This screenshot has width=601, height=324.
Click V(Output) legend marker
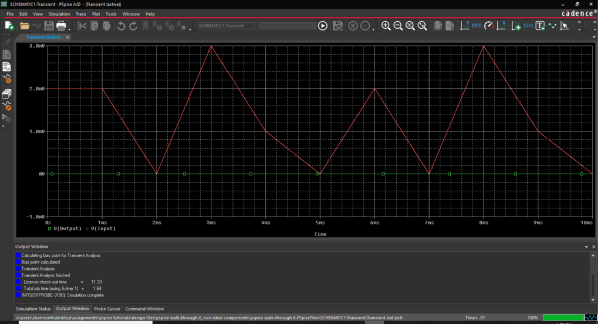49,228
